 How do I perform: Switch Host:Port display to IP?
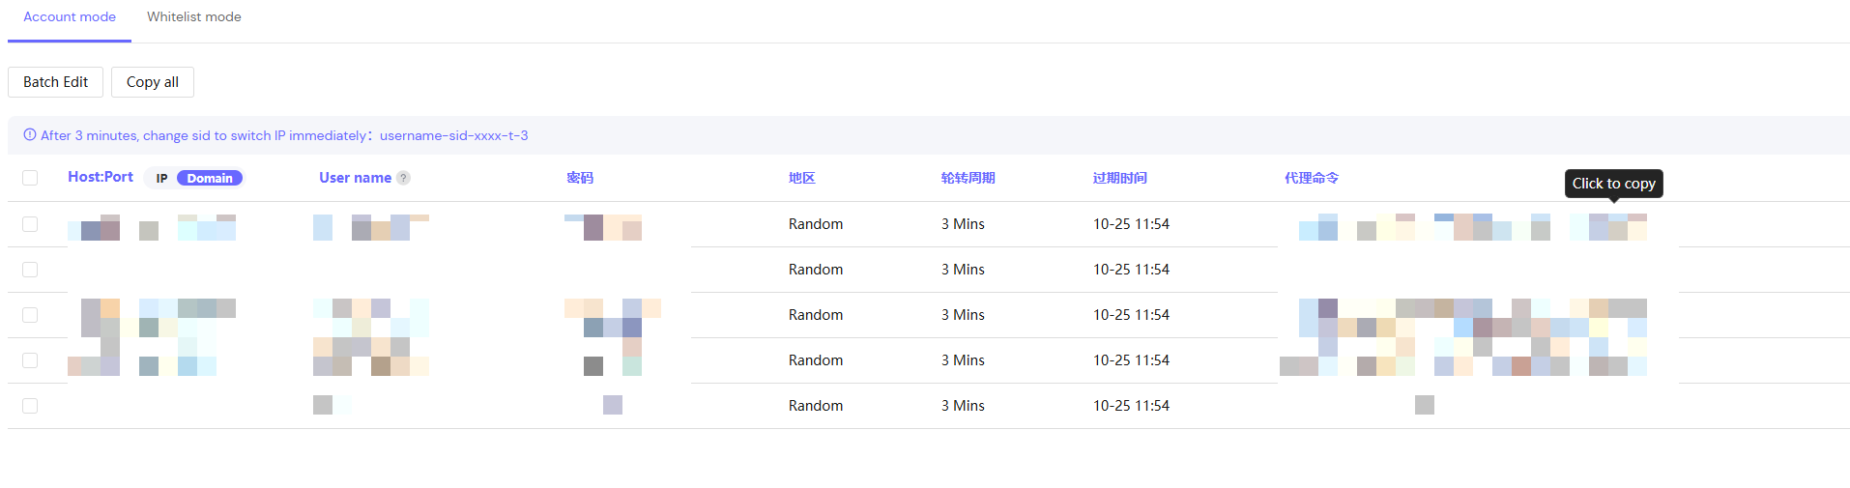pyautogui.click(x=161, y=178)
